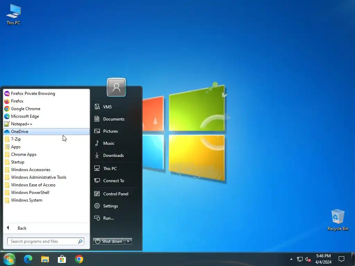
Task: Open Firefox Private Browsing from the program list
Action: pos(46,94)
